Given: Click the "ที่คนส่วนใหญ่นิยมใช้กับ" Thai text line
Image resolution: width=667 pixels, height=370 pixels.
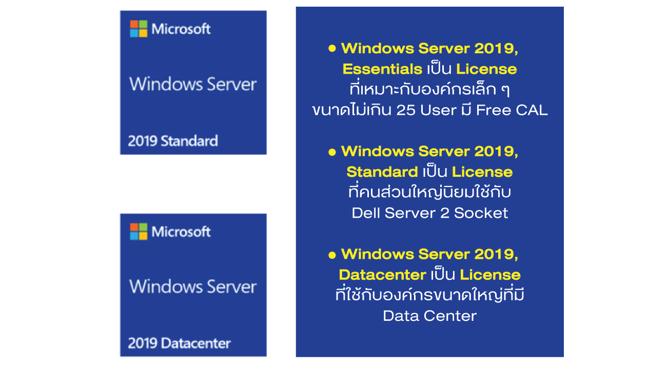Looking at the screenshot, I should (430, 192).
